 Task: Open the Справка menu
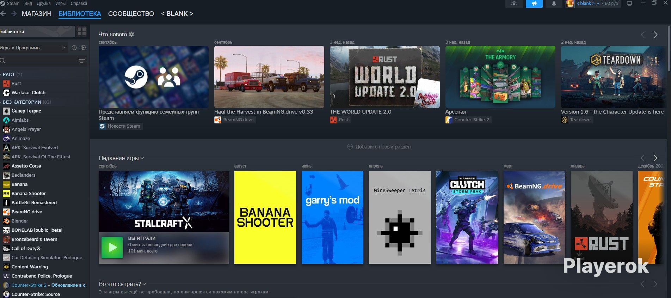(x=79, y=4)
